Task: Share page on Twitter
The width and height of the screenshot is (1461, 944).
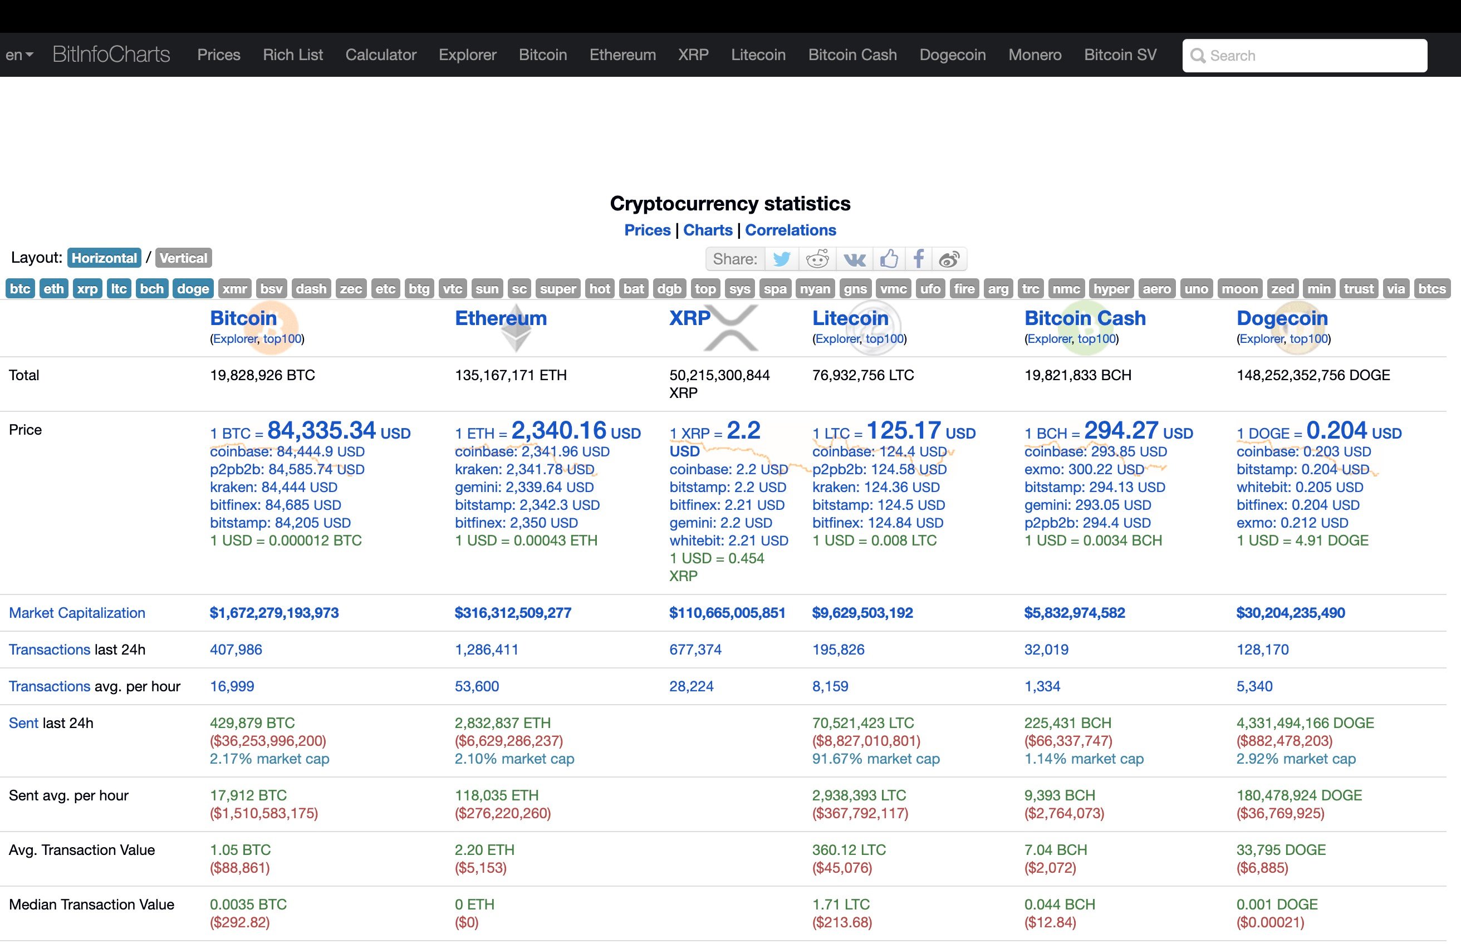Action: coord(782,259)
